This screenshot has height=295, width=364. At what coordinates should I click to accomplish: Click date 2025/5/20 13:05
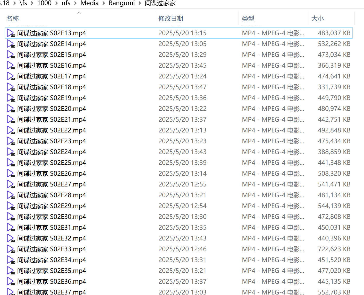[x=182, y=44]
